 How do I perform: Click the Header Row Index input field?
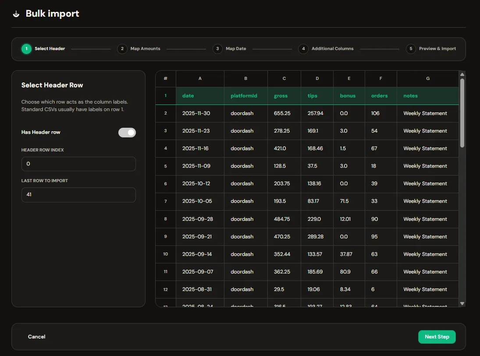tap(78, 164)
